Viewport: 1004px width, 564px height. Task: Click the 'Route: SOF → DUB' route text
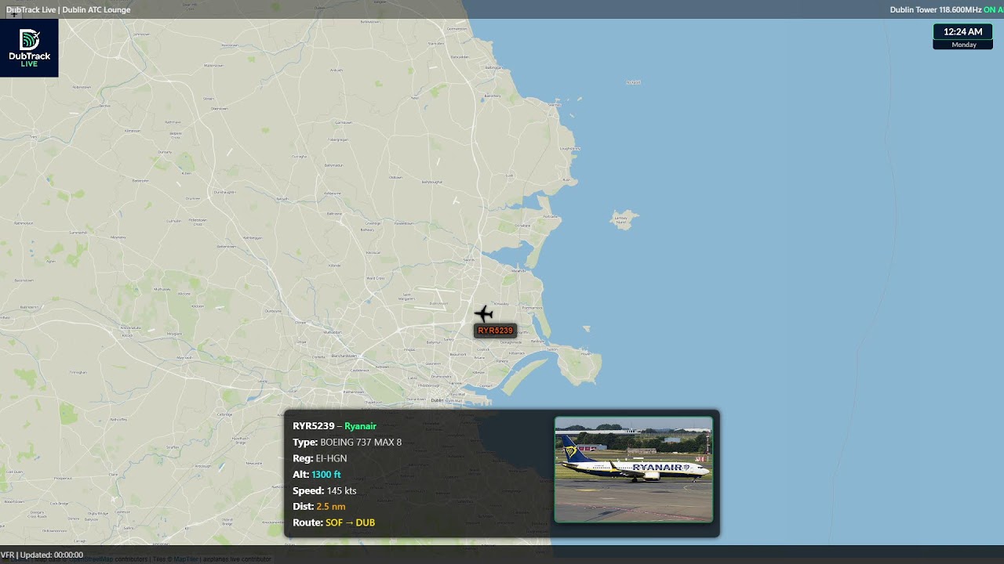(x=333, y=522)
